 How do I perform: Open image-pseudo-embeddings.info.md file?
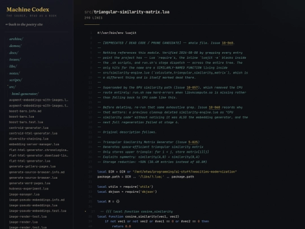37,200
